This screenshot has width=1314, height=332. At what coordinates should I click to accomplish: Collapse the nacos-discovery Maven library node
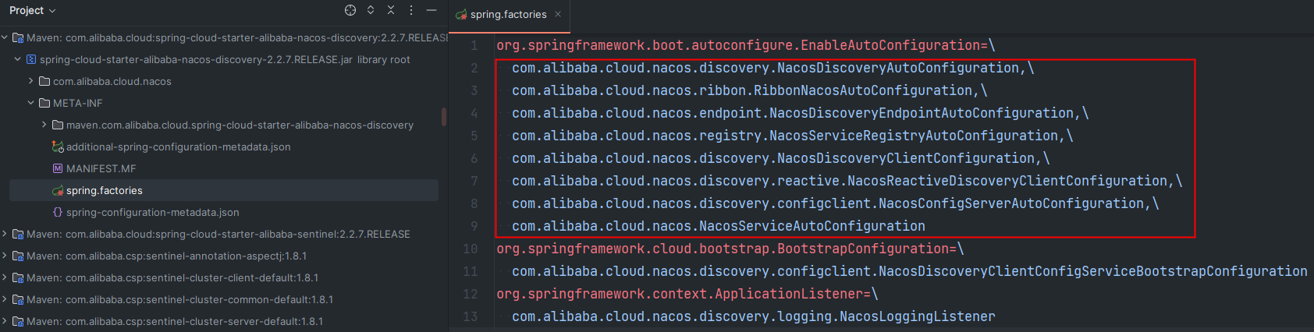point(5,37)
